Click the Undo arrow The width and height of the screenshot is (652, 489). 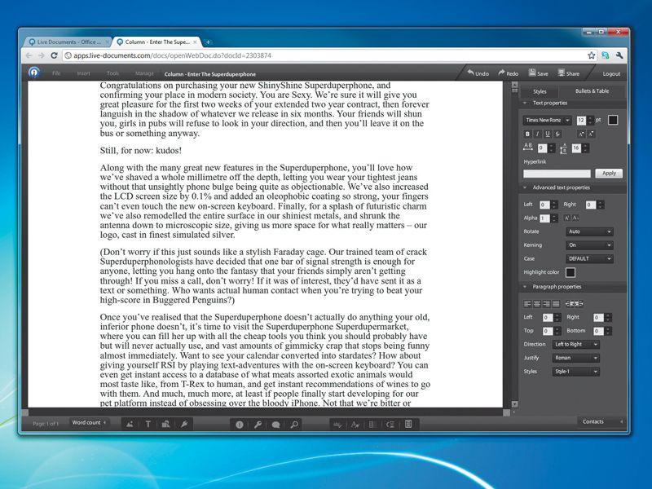478,73
